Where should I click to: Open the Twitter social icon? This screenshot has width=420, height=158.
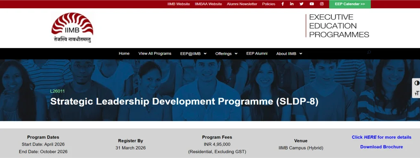click(x=301, y=4)
